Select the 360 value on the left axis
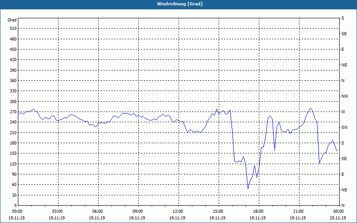The height and width of the screenshot is (223, 357). 13,81
